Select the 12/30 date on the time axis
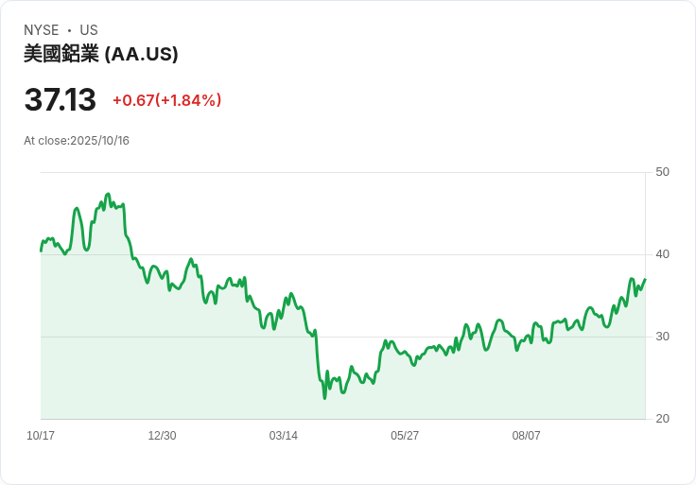696x485 pixels. 162,436
